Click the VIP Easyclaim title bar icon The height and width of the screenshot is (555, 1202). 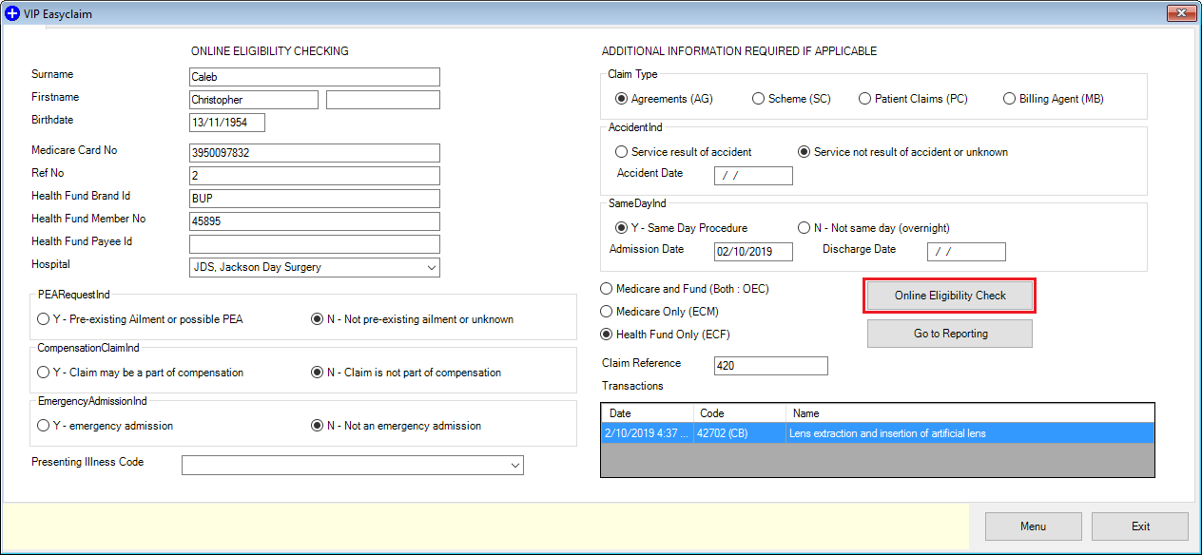12,14
